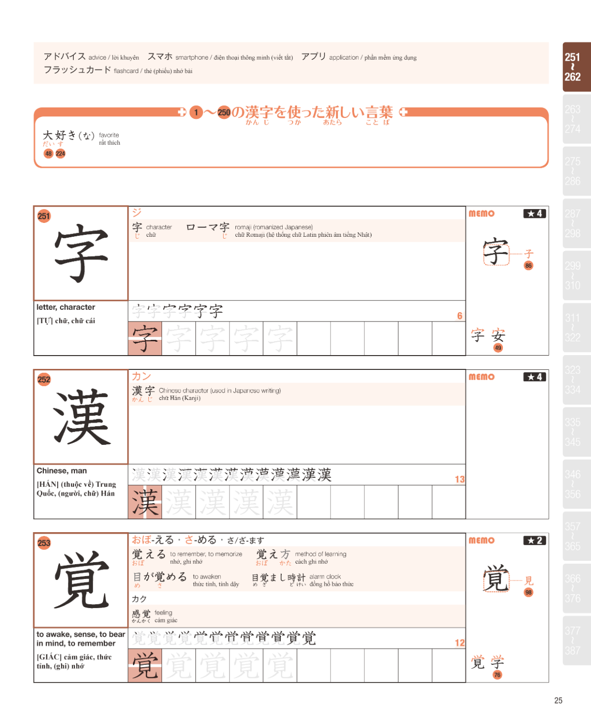Select the 251~262 index tab
The image size is (591, 724).
[577, 67]
